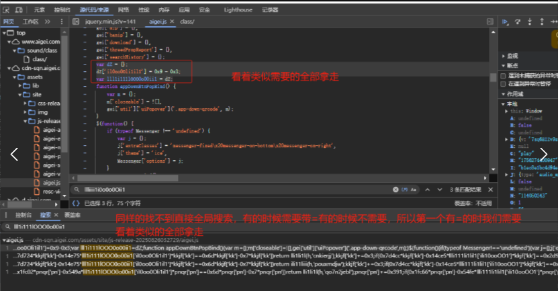This screenshot has height=291, width=558.
Task: Click the Step arrow icon
Action: 554,22
